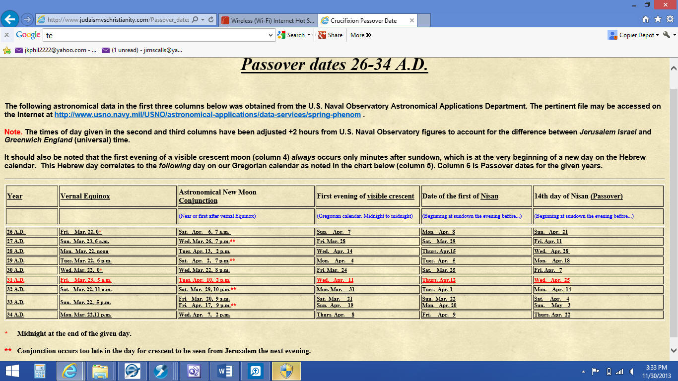Open the browser Tools gear icon
The width and height of the screenshot is (678, 381).
[669, 19]
